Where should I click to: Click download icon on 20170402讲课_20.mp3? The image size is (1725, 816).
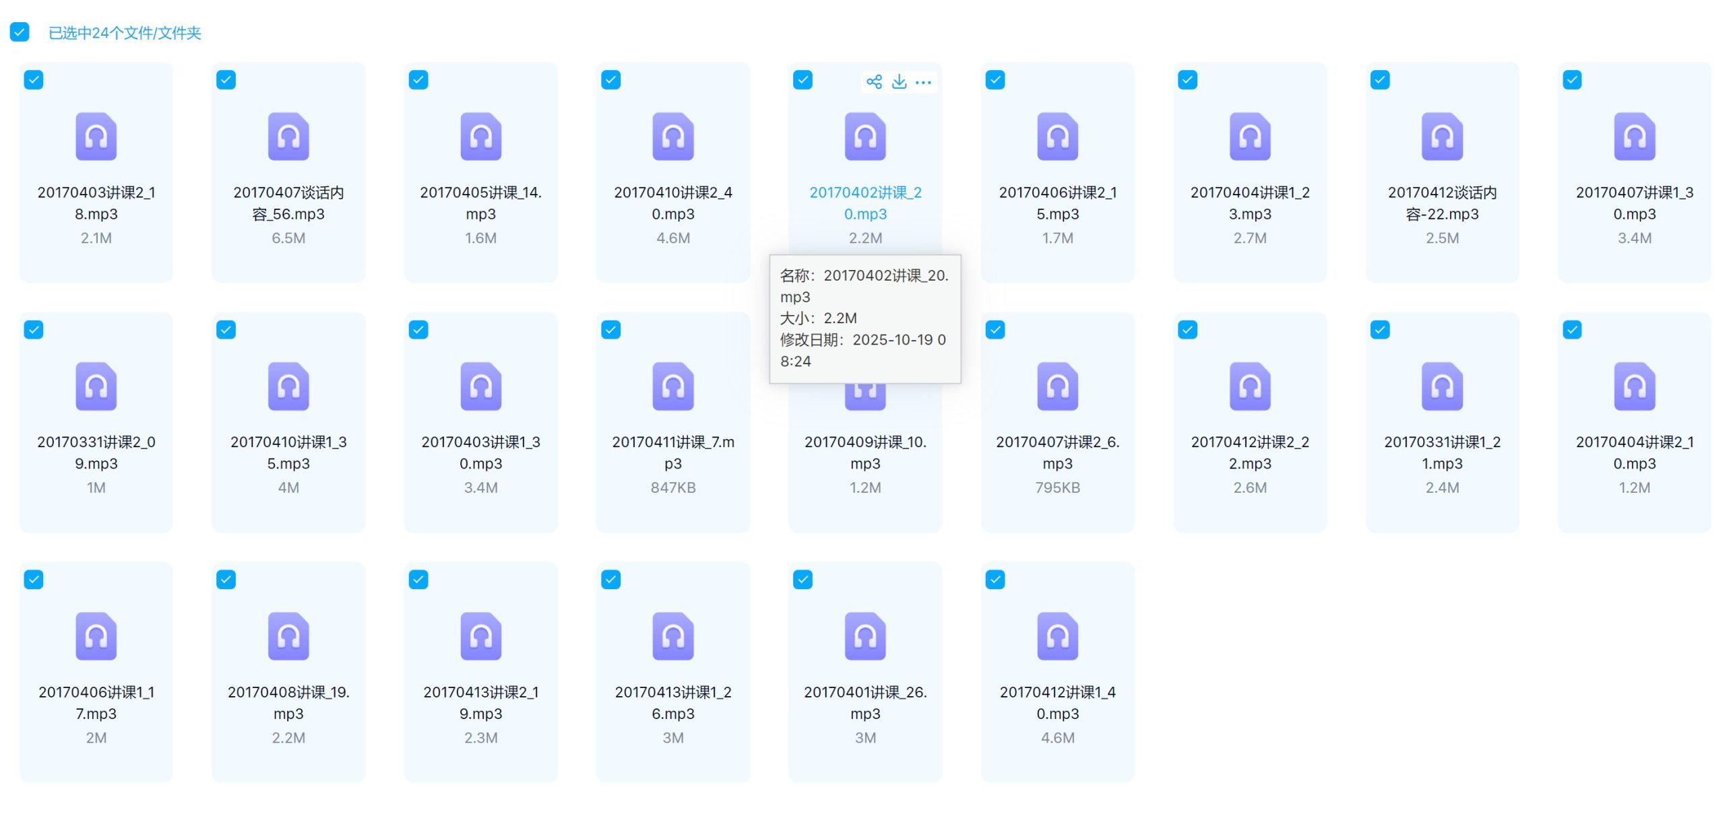coord(899,81)
